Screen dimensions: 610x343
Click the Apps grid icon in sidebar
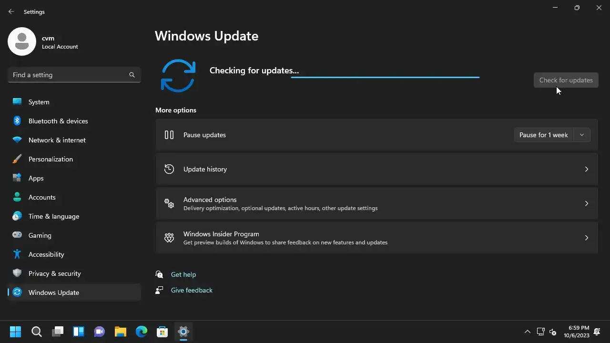tap(17, 178)
